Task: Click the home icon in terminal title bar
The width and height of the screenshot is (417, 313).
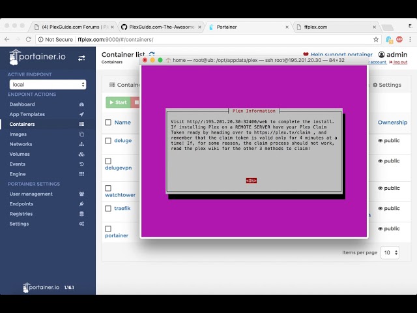Action: 168,60
